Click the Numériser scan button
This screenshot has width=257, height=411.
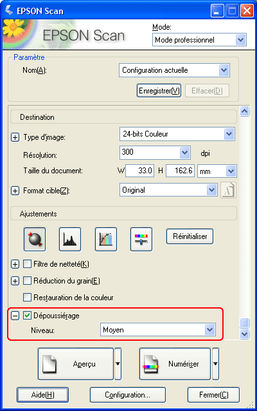click(175, 364)
